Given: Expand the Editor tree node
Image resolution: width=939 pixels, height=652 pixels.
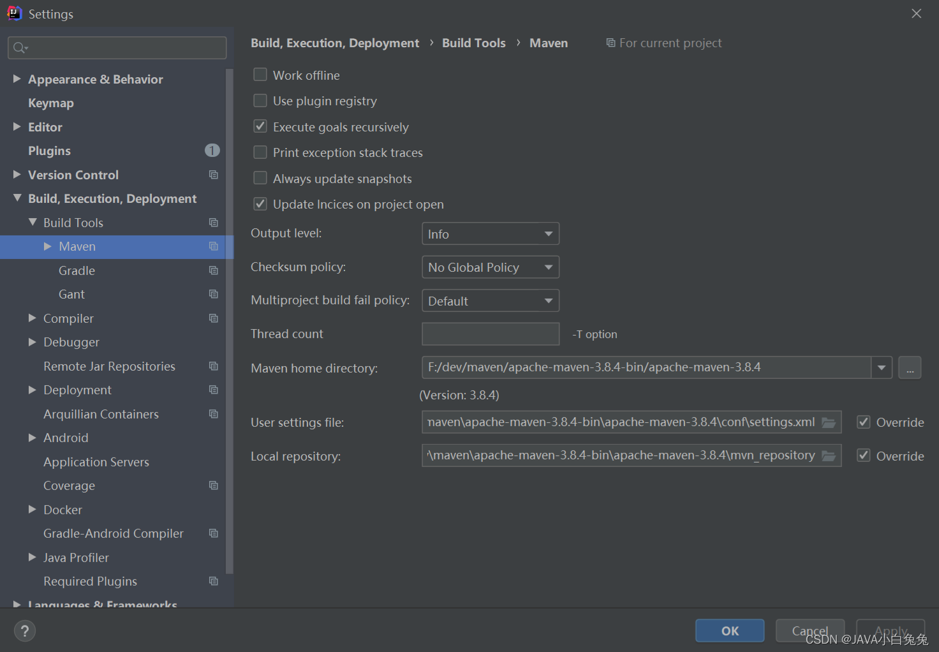Looking at the screenshot, I should 17,126.
